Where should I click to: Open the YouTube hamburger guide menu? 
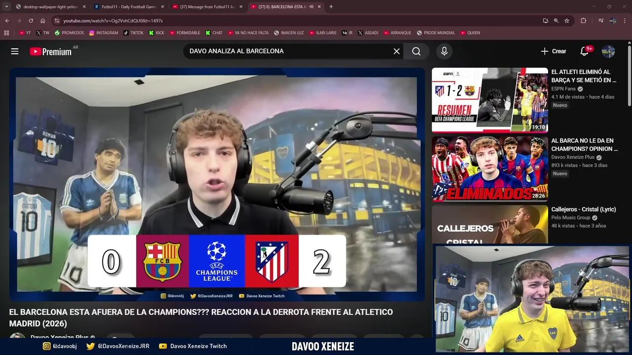coord(15,51)
